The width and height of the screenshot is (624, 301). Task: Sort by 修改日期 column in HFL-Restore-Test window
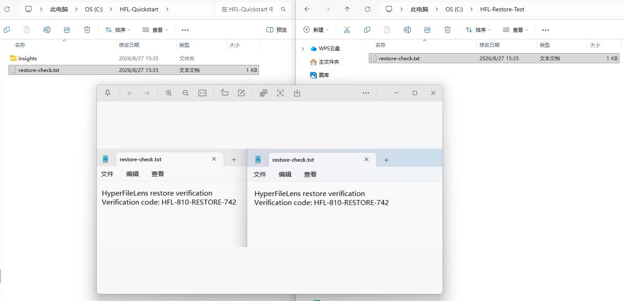tap(489, 45)
